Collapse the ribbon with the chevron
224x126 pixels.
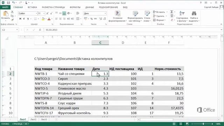221,24
